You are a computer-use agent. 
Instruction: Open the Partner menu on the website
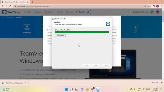coord(60,12)
